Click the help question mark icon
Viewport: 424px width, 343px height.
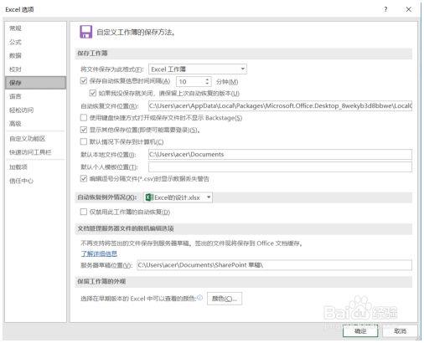[385, 9]
